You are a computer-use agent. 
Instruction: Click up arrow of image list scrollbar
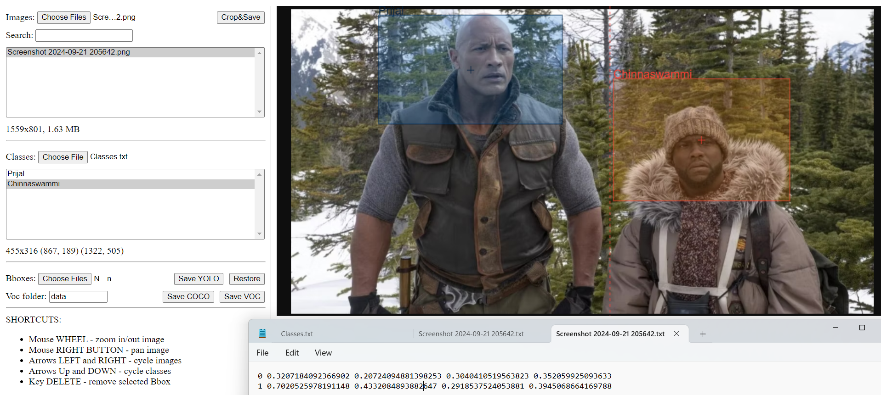tap(260, 53)
